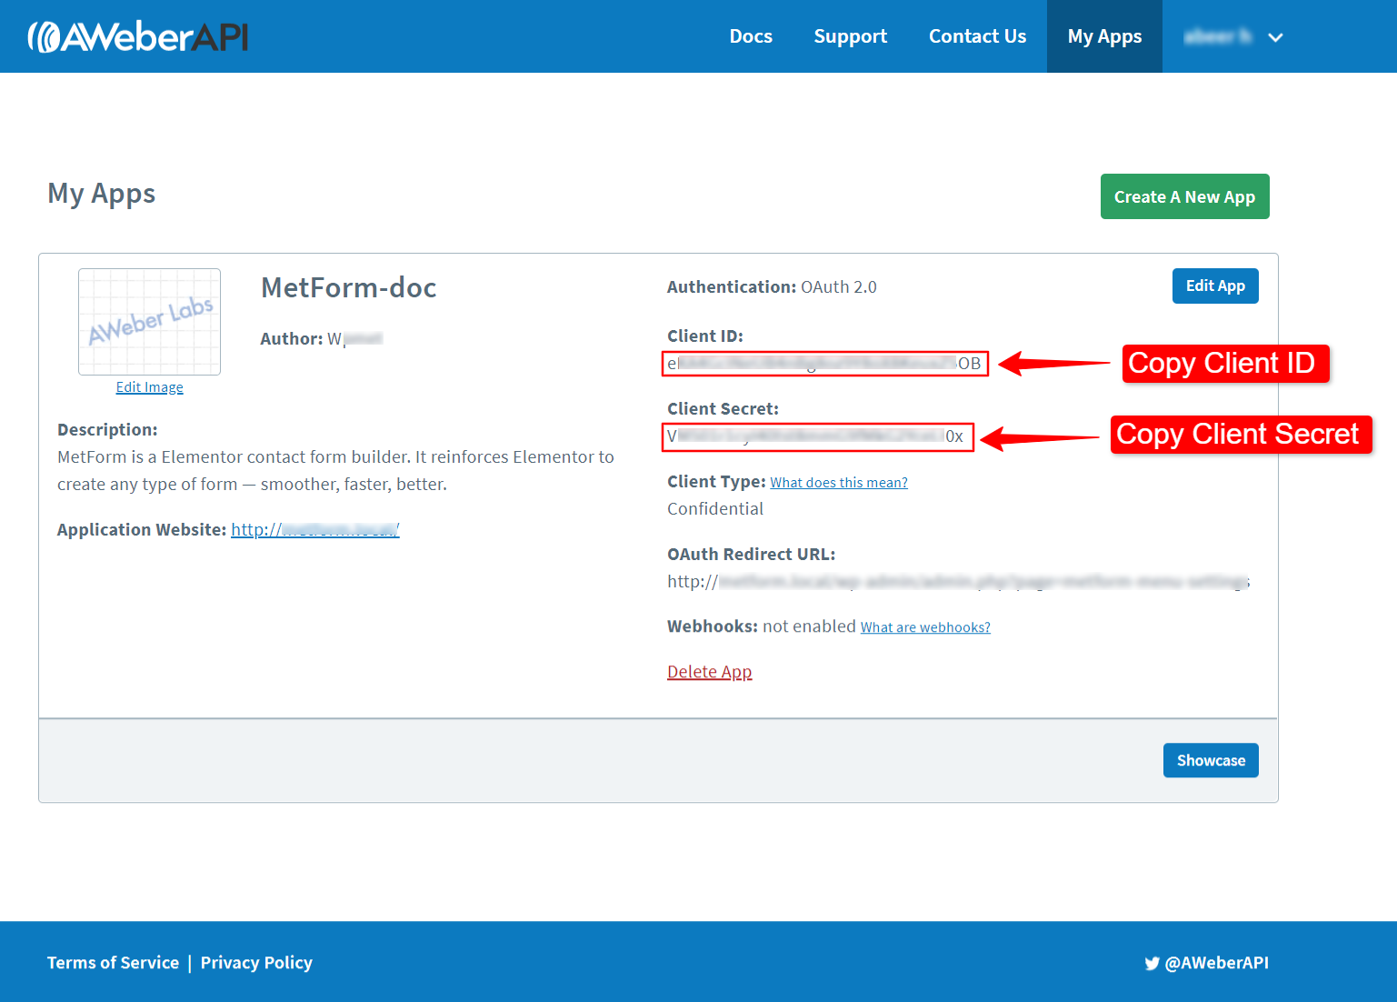Select the Client Secret value field
The width and height of the screenshot is (1397, 1002).
(816, 436)
